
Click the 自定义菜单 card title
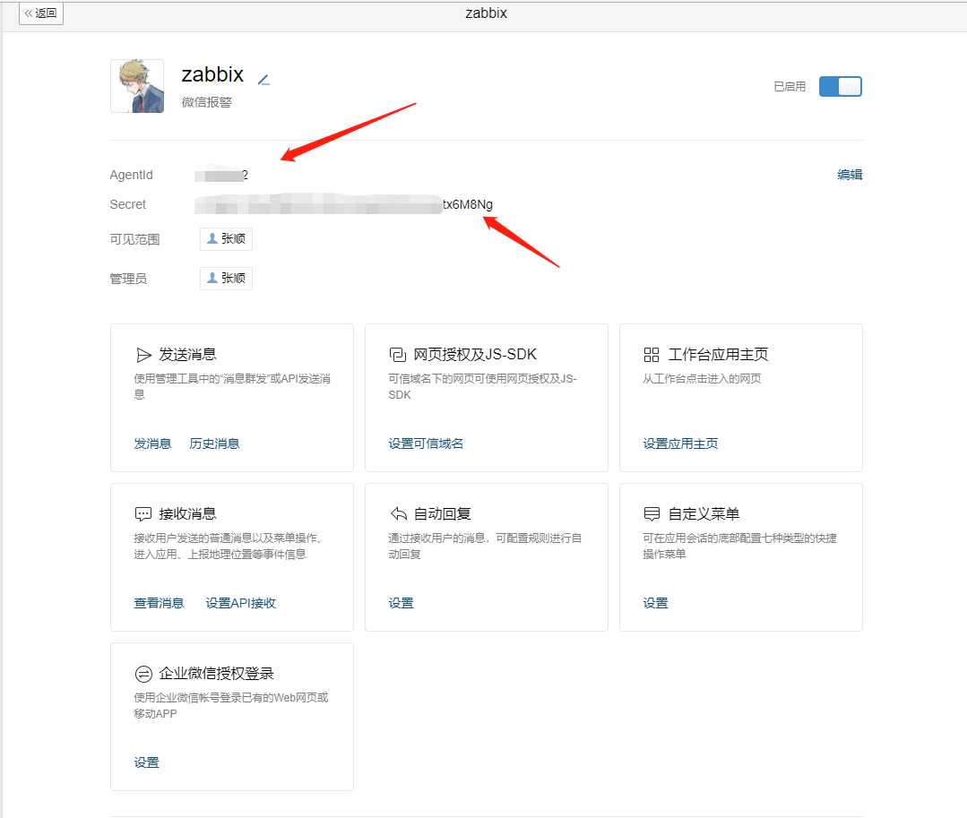click(704, 513)
